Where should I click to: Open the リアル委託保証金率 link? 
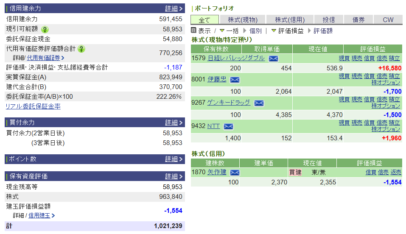click(x=33, y=106)
